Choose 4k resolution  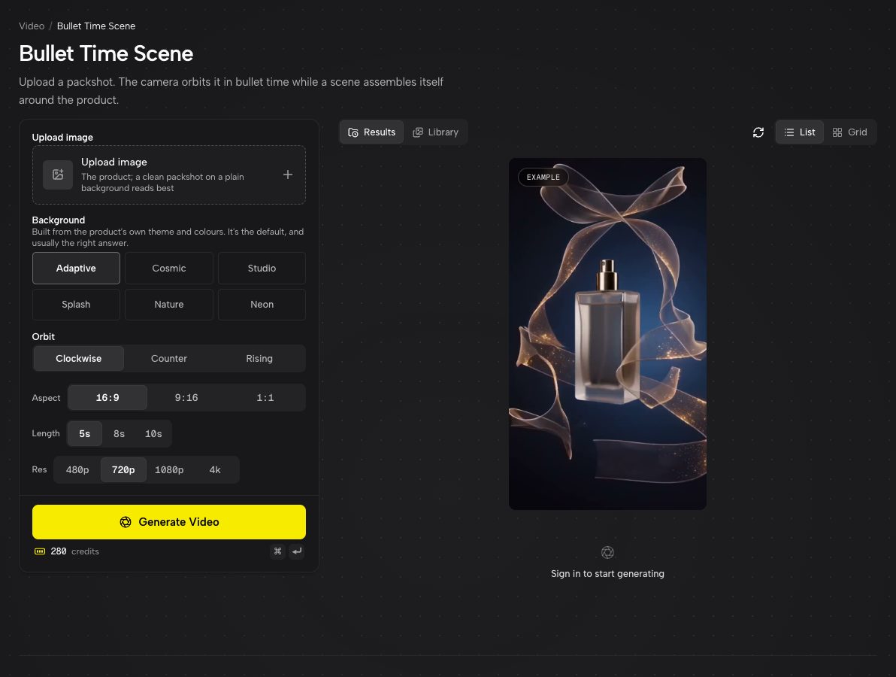click(x=215, y=470)
